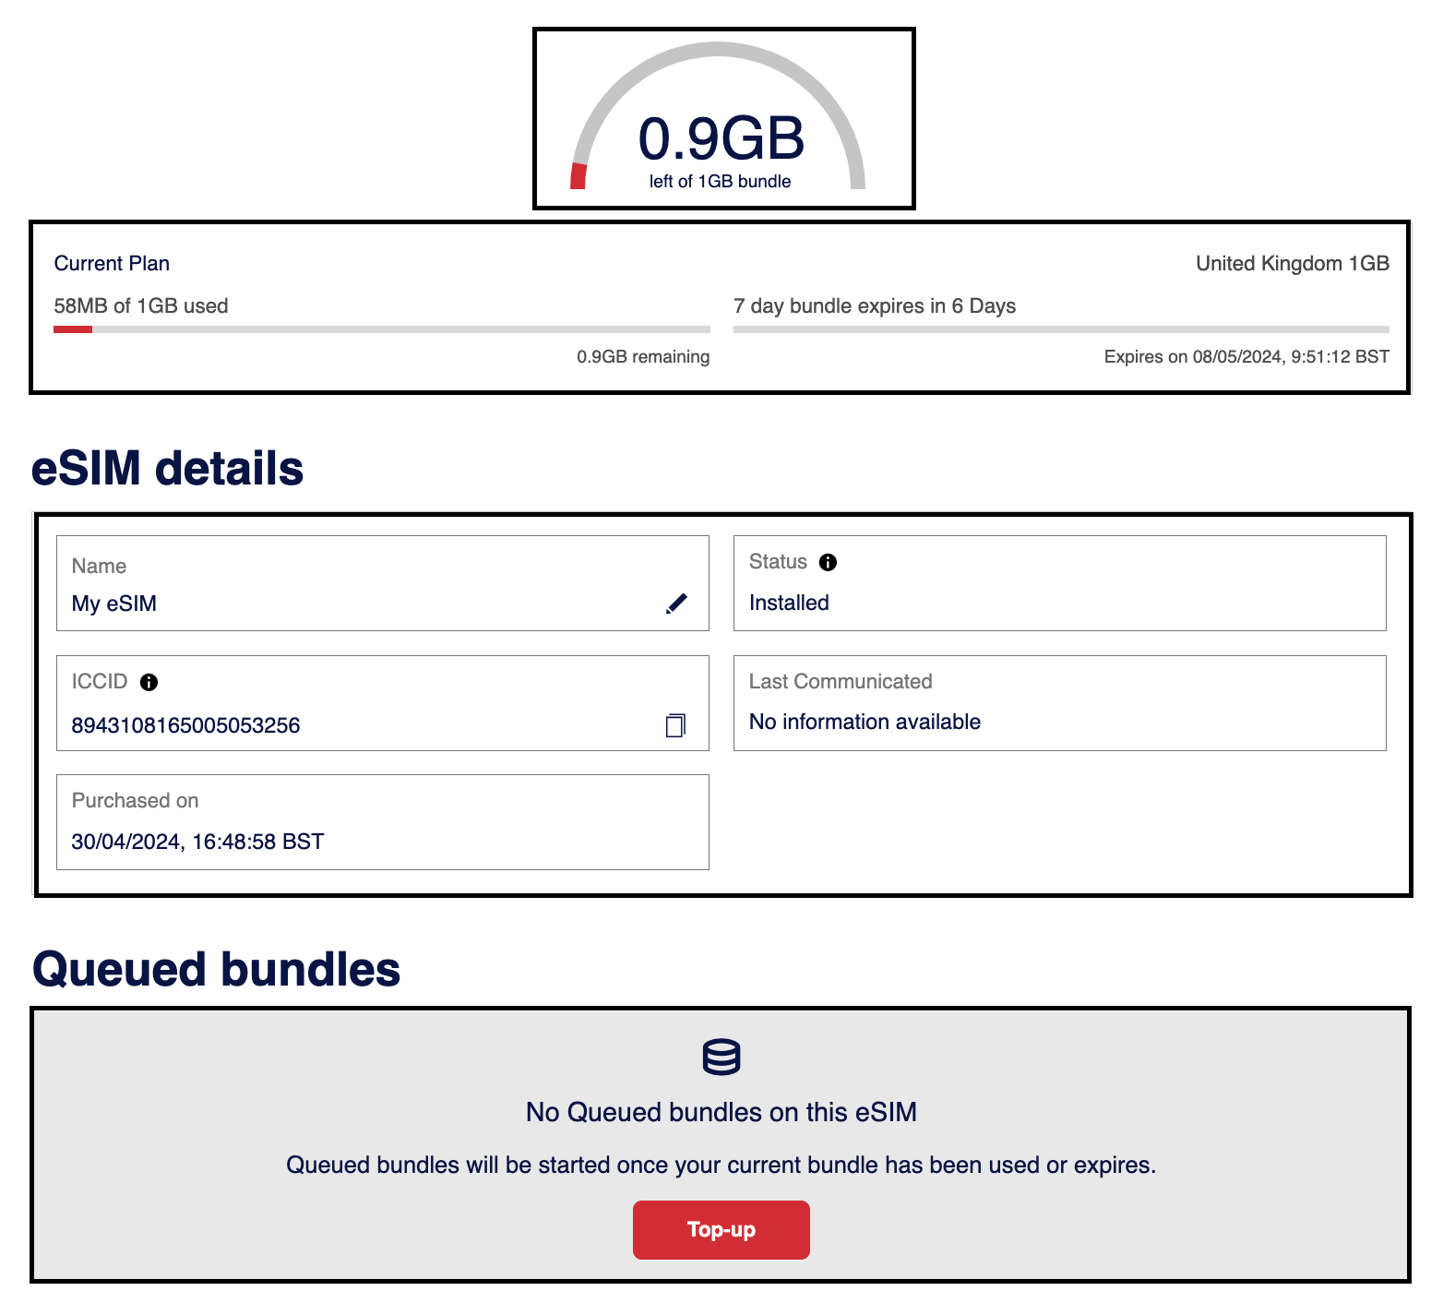
Task: Click the bundle expiry progress bar
Action: (1060, 329)
